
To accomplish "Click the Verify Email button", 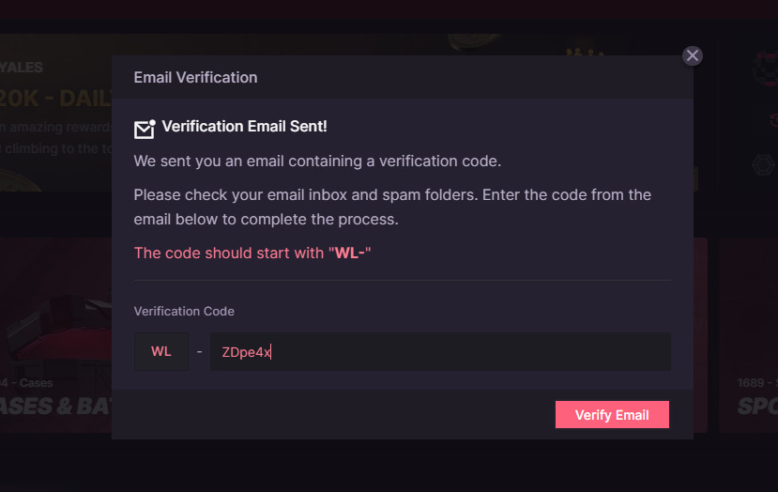I will click(x=612, y=415).
